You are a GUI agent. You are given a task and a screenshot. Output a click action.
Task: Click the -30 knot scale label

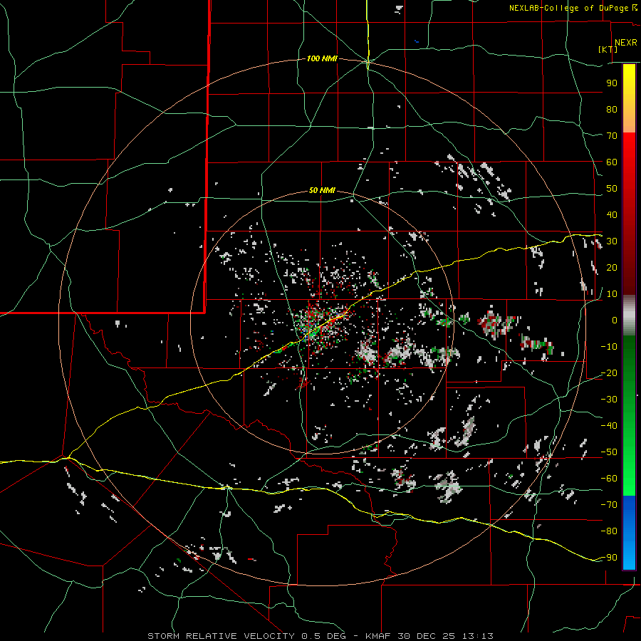tap(609, 400)
